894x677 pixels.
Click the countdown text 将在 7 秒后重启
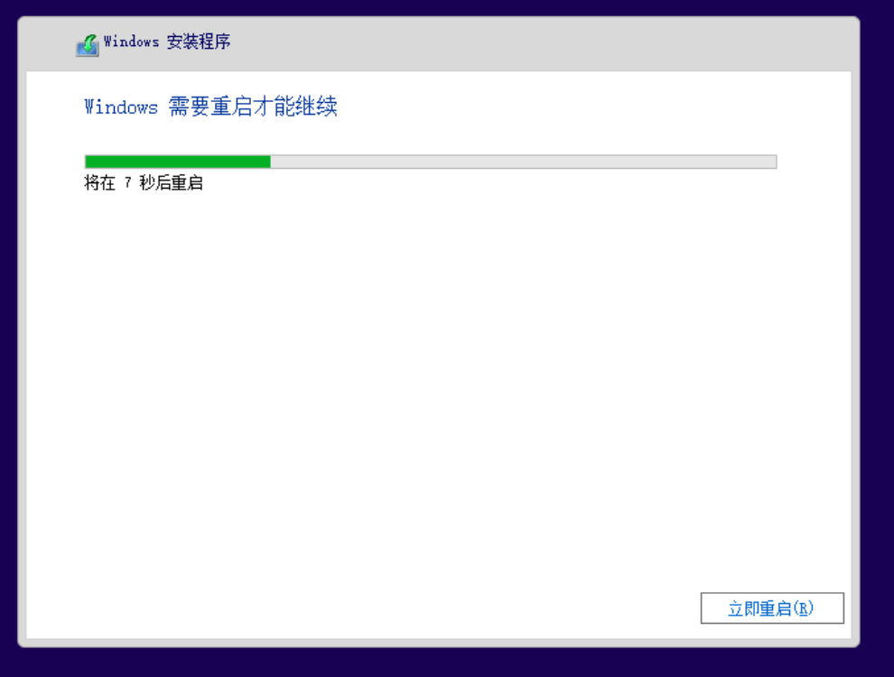(144, 183)
